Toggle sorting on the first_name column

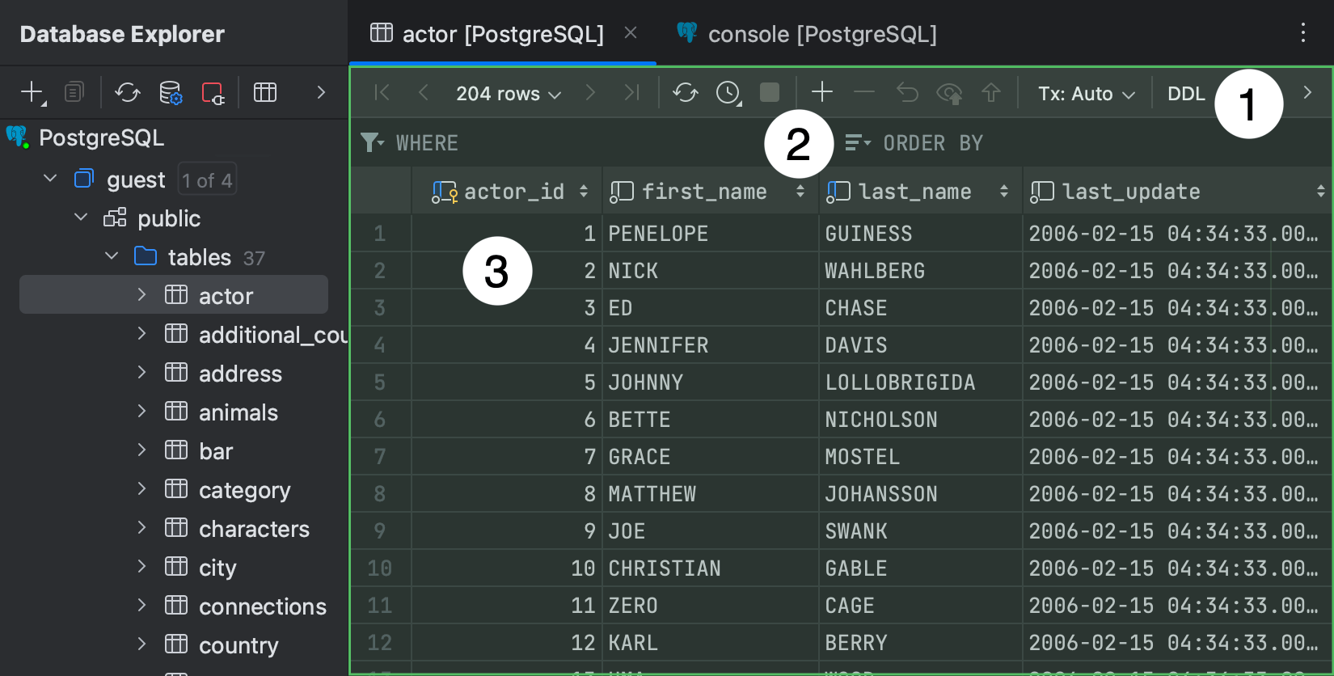(x=800, y=192)
